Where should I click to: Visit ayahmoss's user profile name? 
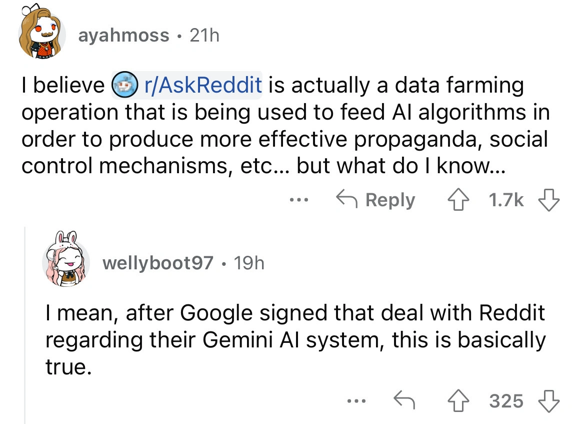click(x=123, y=36)
